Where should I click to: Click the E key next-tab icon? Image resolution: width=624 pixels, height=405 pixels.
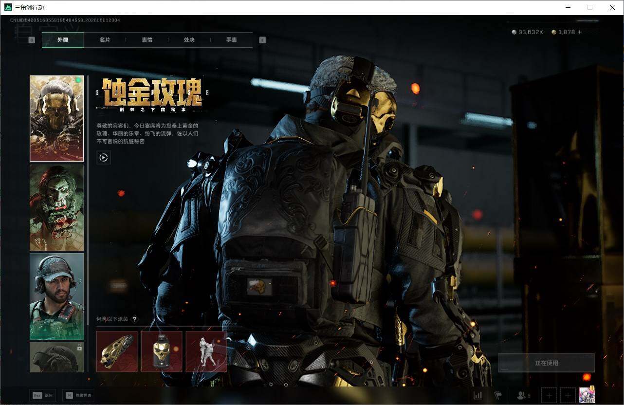262,40
